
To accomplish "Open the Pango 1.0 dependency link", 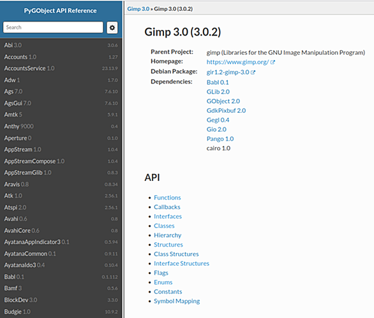I will pos(220,139).
